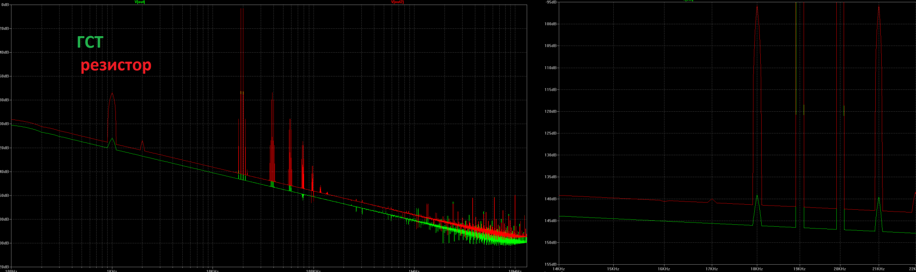Click the 130dB axis label
916x272 pixels.
551,155
